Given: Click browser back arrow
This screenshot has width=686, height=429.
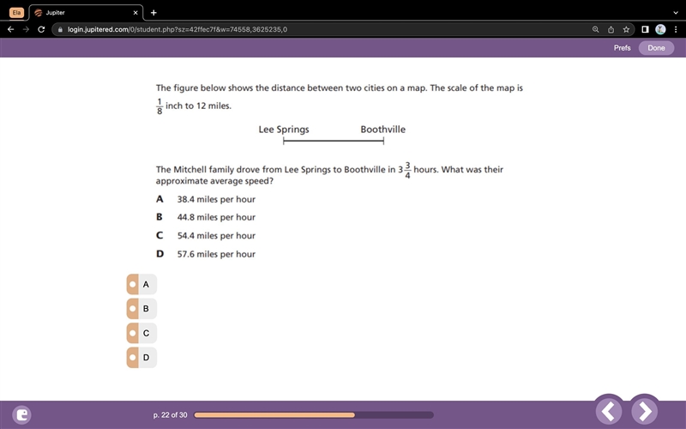Looking at the screenshot, I should tap(11, 29).
